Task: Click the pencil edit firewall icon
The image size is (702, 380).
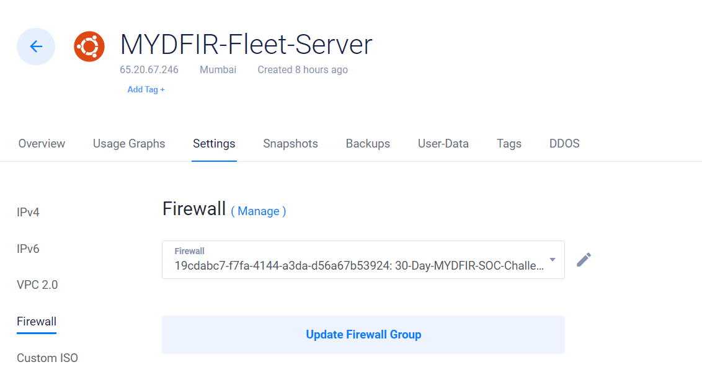Action: pyautogui.click(x=584, y=260)
